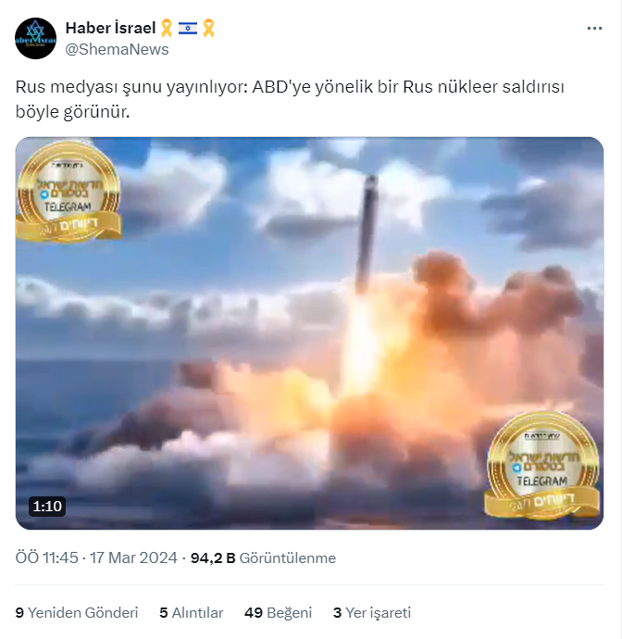Click the gold Telegram badge at top-left
The width and height of the screenshot is (622, 639).
pos(68,192)
